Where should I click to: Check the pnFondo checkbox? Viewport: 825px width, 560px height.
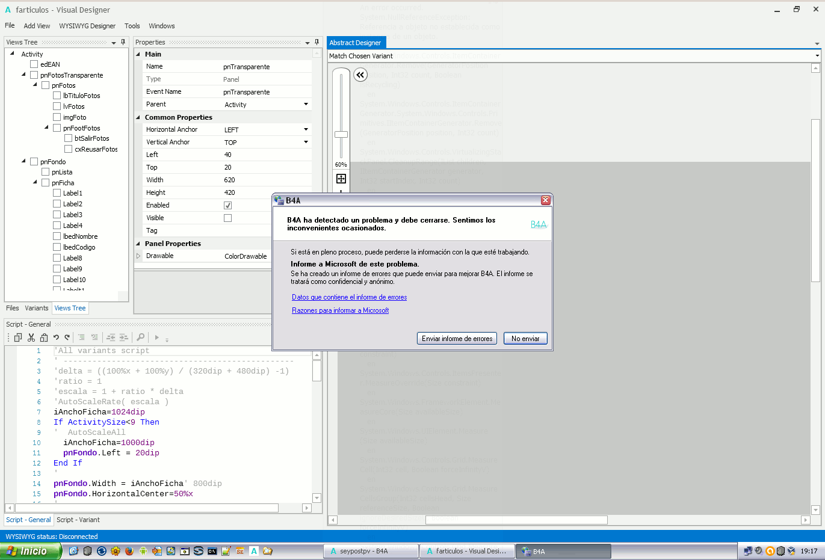tap(34, 162)
